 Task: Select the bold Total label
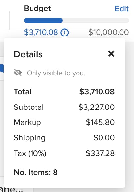coord(23,92)
